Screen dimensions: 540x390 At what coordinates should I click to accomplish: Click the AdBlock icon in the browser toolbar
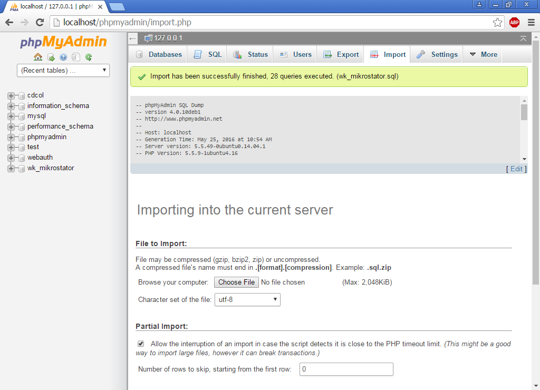point(514,23)
